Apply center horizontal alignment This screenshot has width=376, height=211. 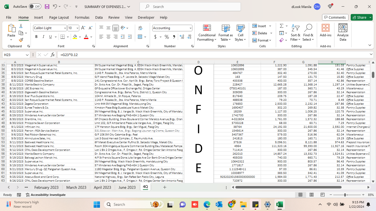point(108,37)
